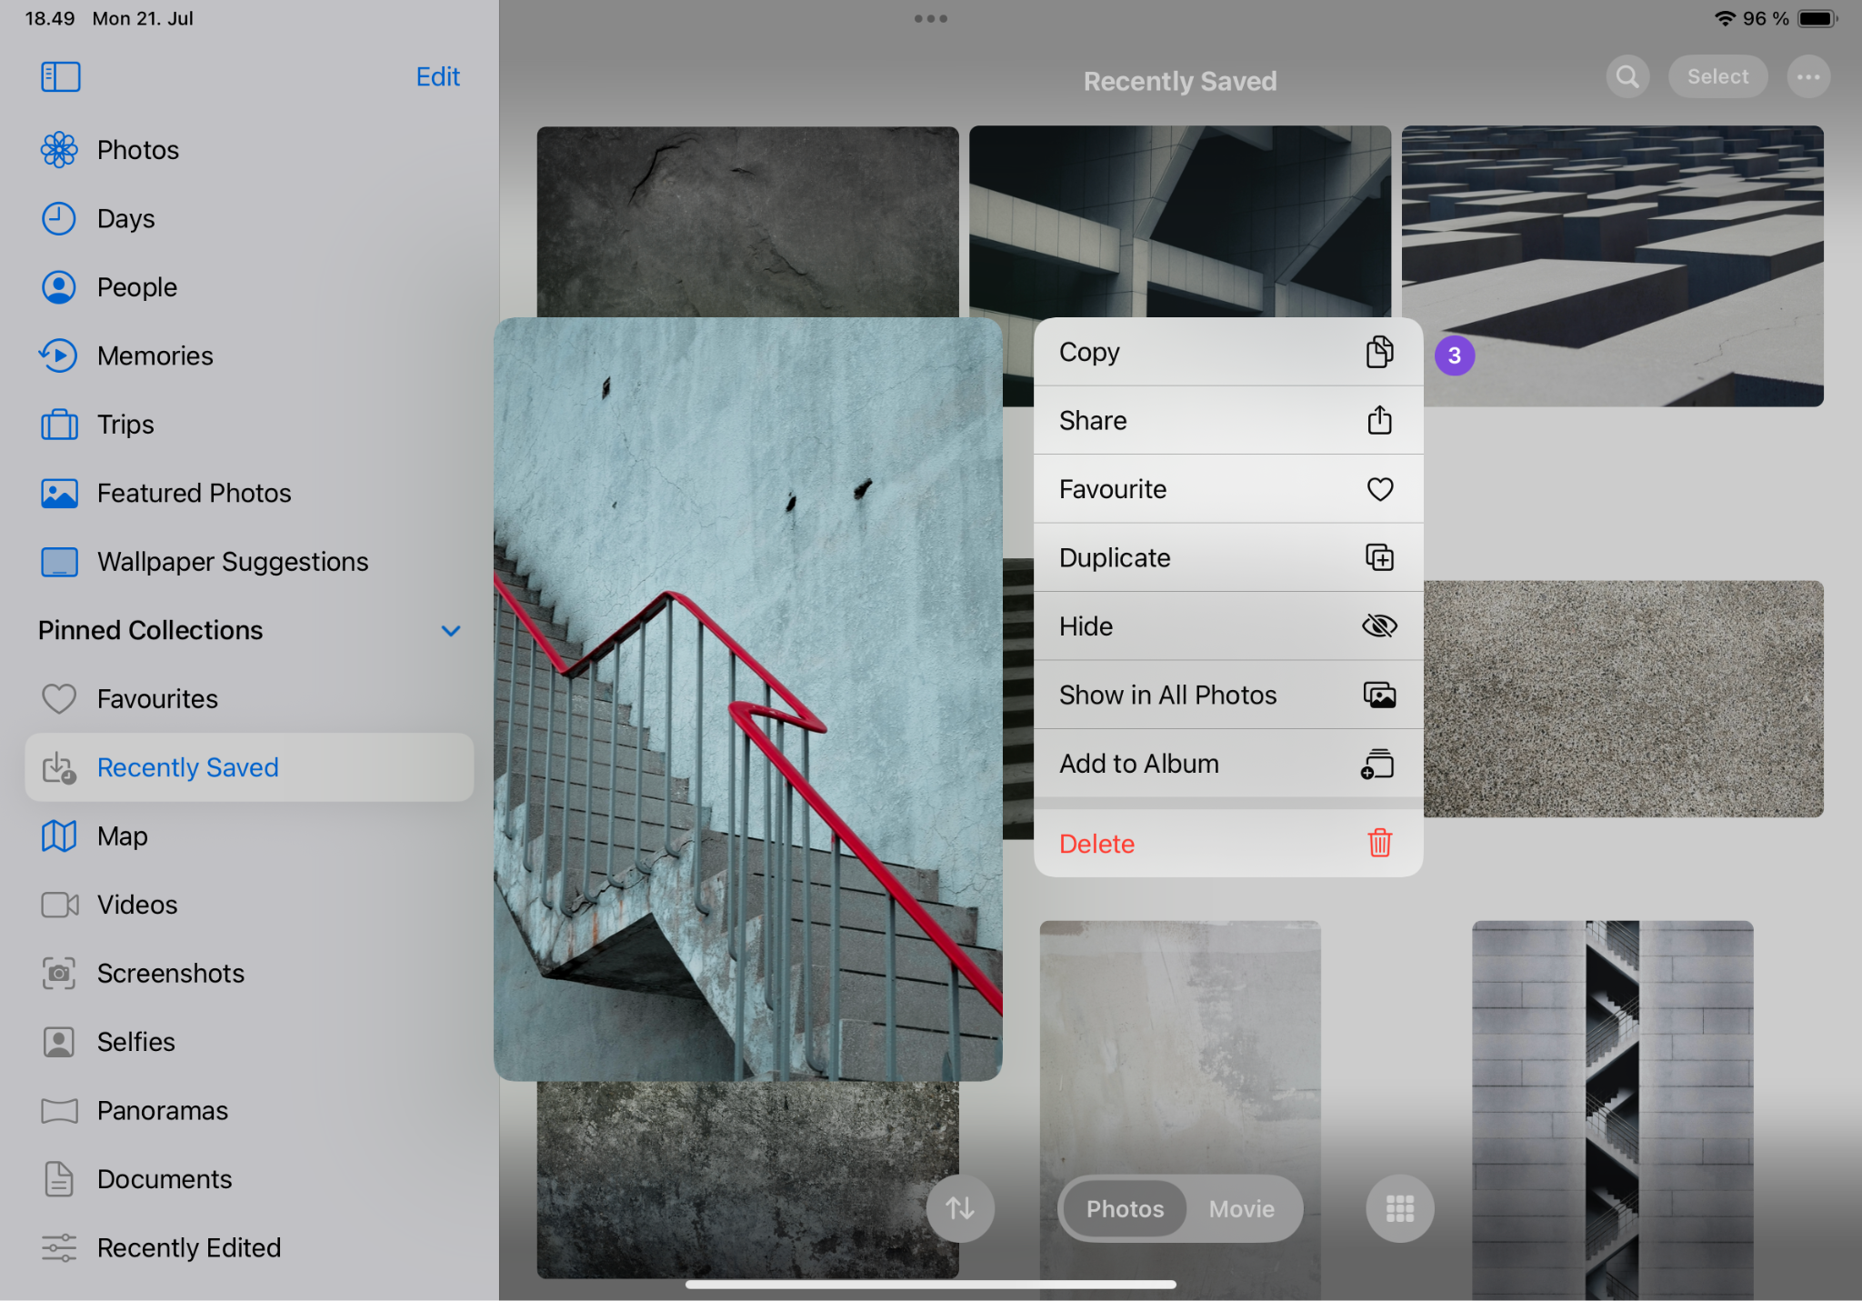Click the date in the status bar
This screenshot has height=1301, width=1862.
point(143,18)
